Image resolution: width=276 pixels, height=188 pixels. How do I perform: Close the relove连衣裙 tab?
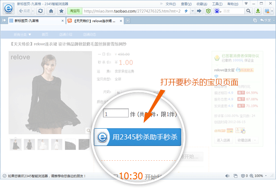point(121,21)
